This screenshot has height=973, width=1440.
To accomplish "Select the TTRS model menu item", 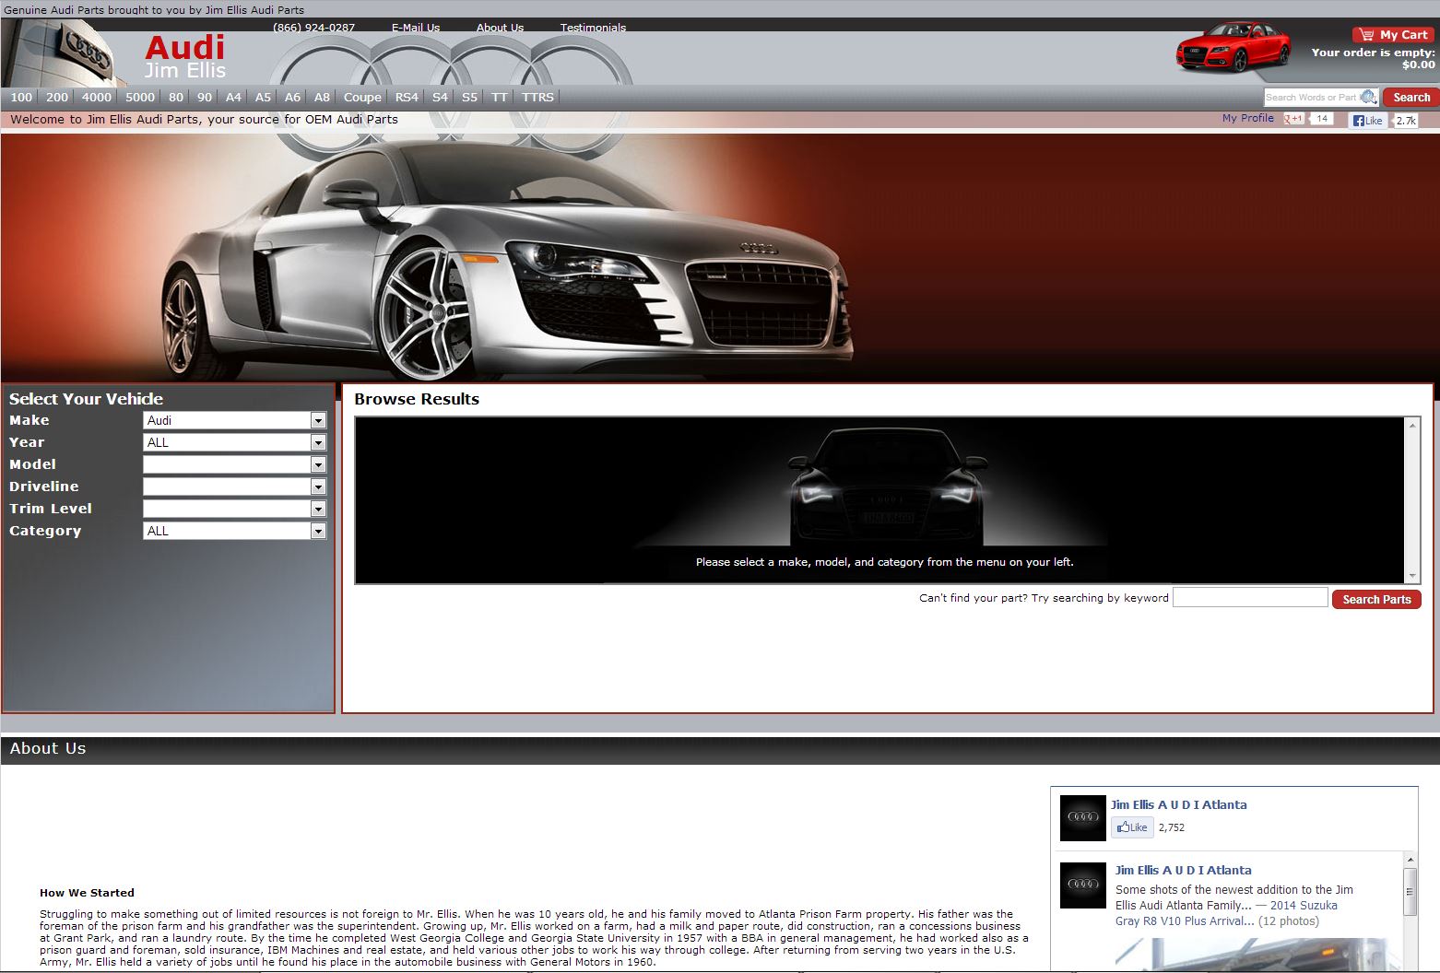I will click(537, 97).
